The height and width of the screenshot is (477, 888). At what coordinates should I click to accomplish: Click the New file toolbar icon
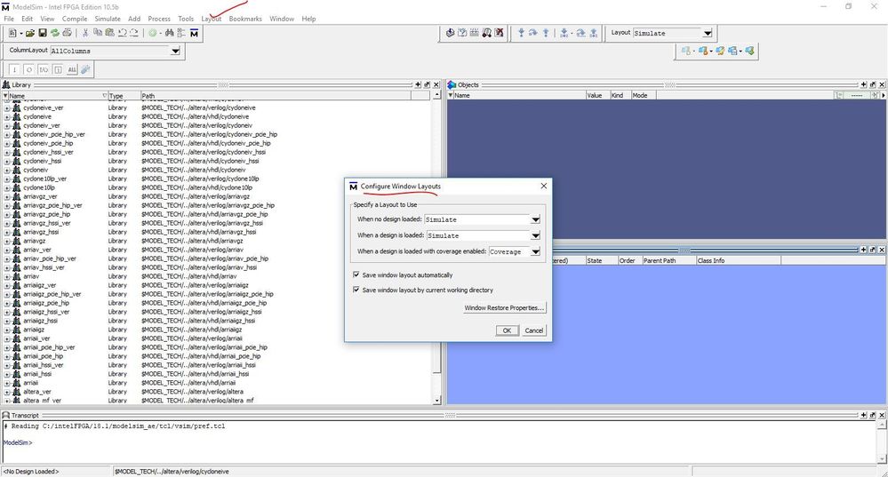12,34
